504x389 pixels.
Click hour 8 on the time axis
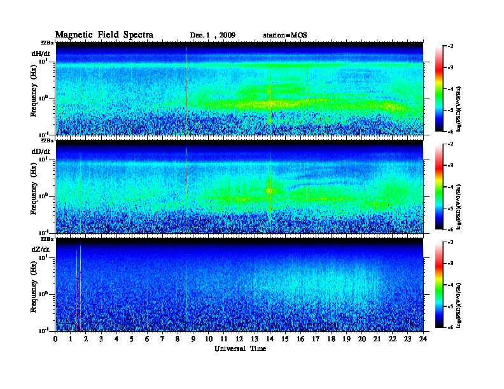[x=178, y=339]
